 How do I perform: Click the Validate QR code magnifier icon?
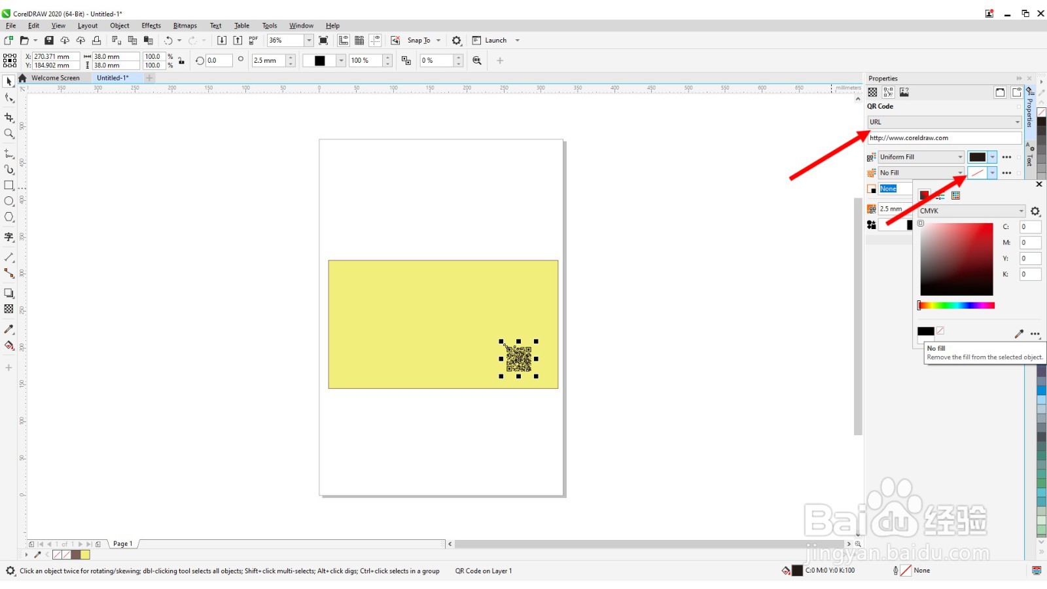pos(477,60)
